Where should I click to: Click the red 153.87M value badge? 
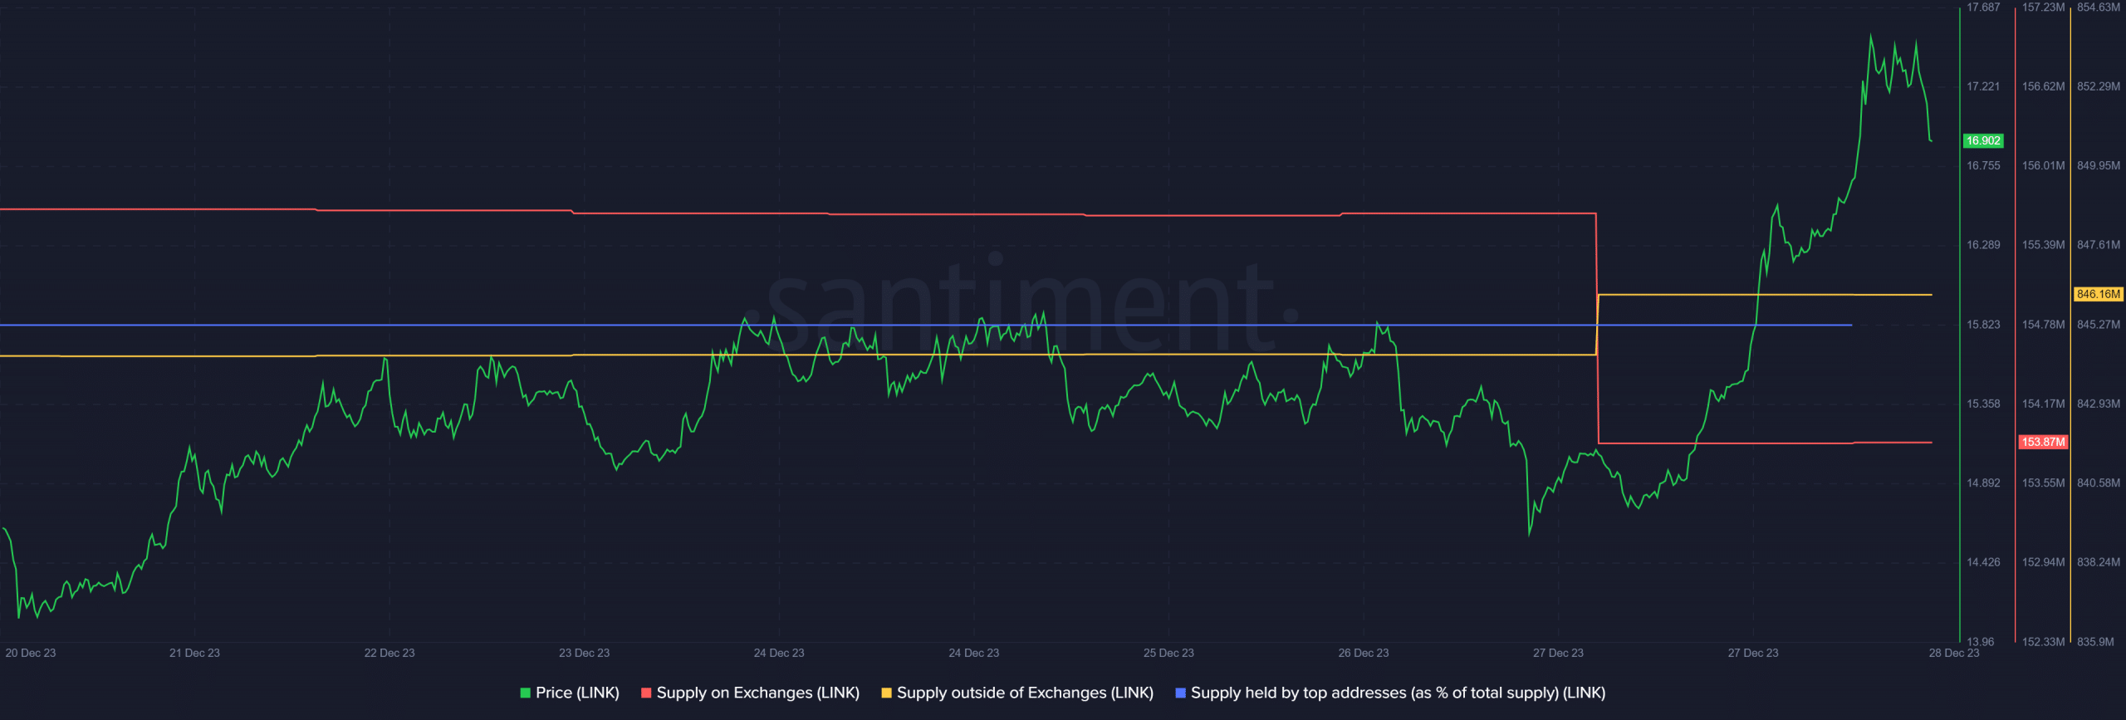pos(2043,442)
